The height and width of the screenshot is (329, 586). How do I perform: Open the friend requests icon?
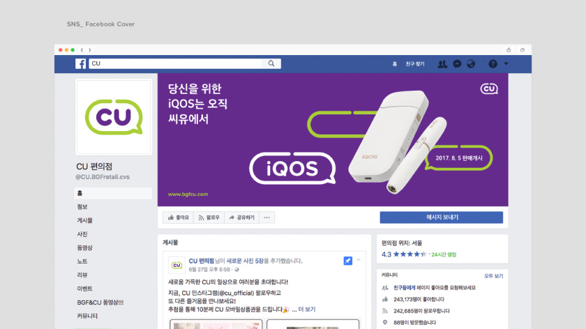[x=442, y=64]
